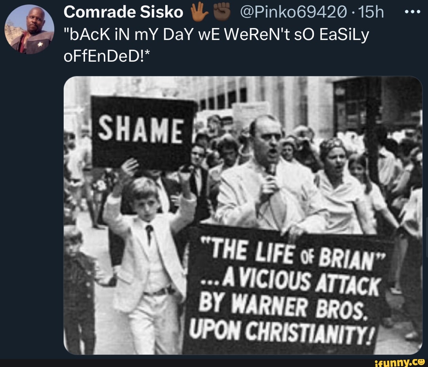This screenshot has width=428, height=367.
Task: Click the raised hand emoji beside the name
Action: (x=199, y=11)
